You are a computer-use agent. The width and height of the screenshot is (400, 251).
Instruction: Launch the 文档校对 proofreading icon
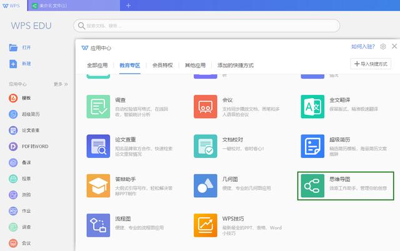[x=206, y=146]
